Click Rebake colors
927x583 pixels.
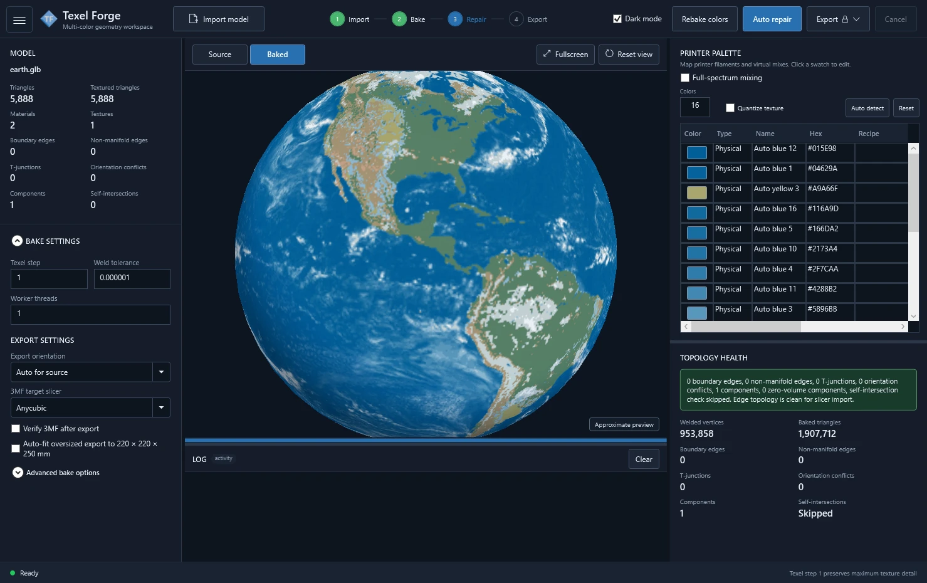click(704, 19)
